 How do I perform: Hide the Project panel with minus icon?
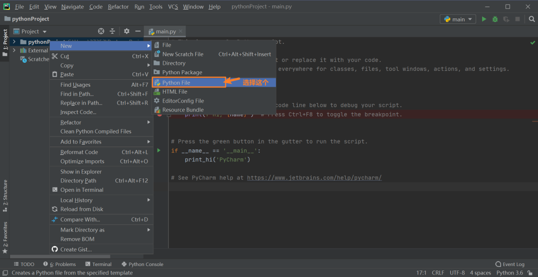tap(138, 31)
